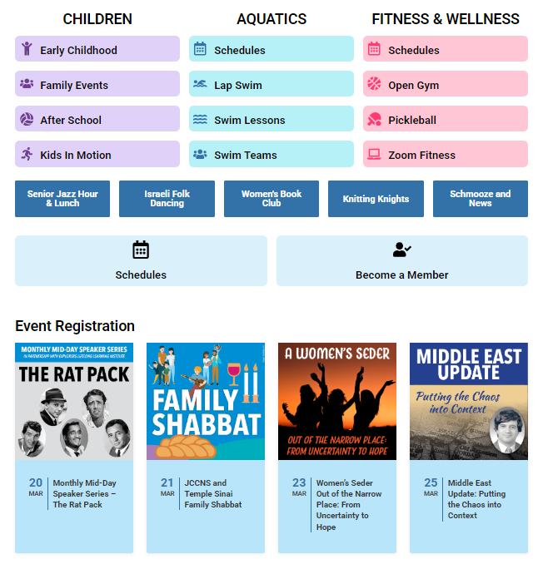
Task: Click the Lap Swim swimmer icon
Action: 200,84
